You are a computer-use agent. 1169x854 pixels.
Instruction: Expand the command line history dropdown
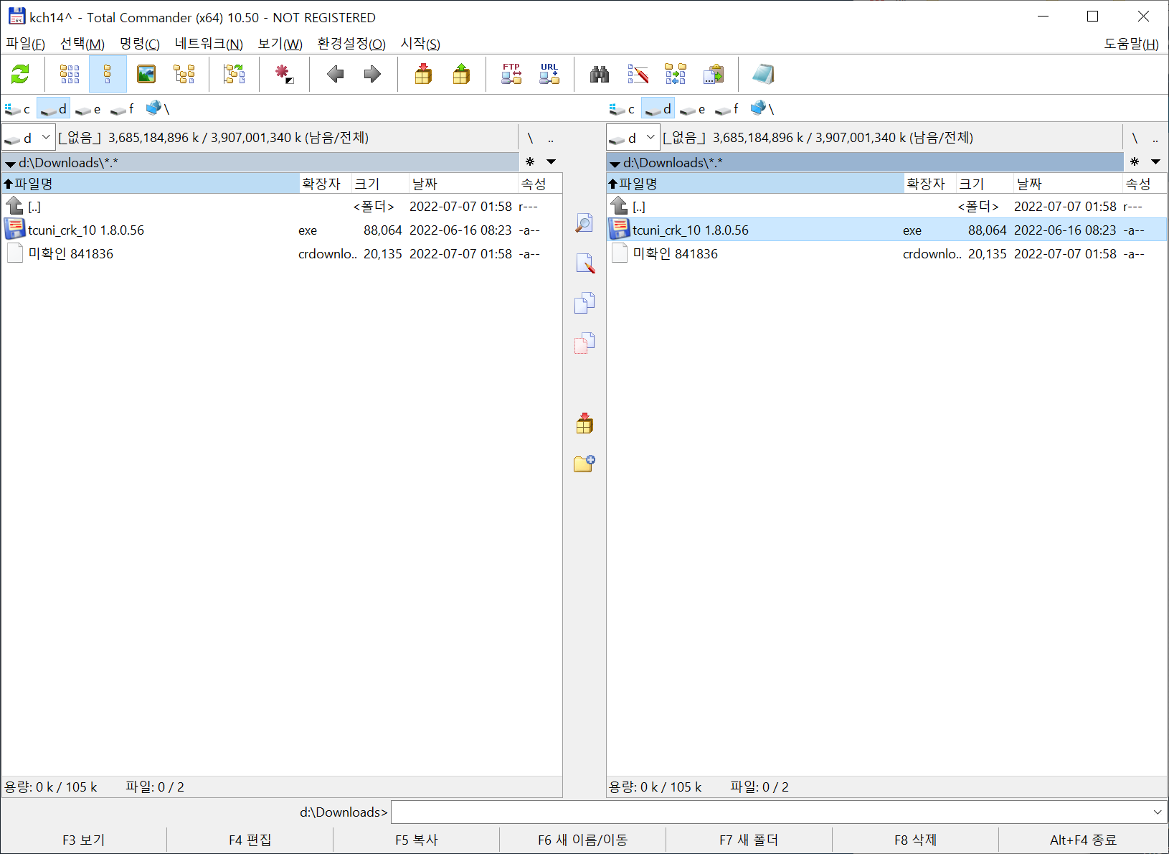[1157, 812]
